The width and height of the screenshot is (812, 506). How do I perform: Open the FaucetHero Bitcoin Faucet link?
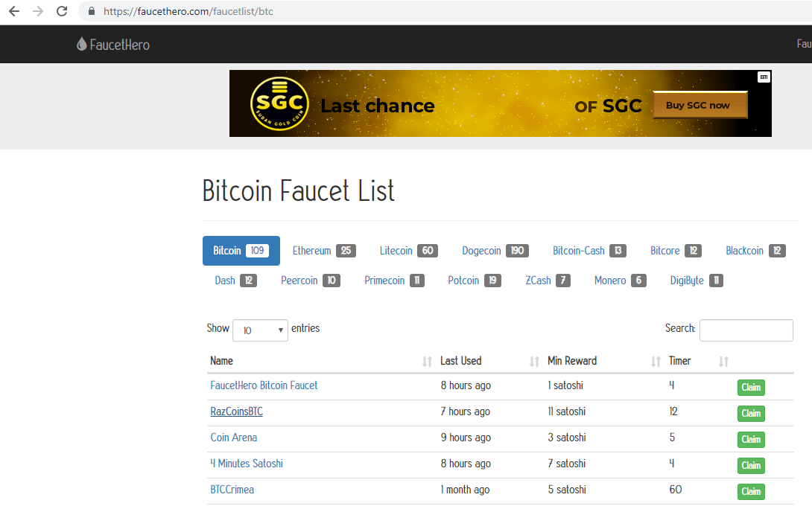click(x=264, y=385)
